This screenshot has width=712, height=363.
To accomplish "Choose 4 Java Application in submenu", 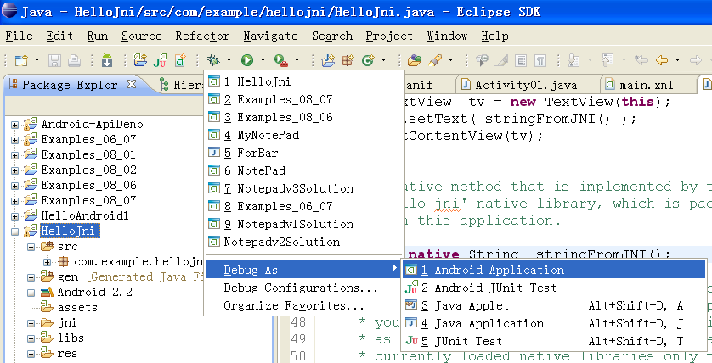I will 554,324.
